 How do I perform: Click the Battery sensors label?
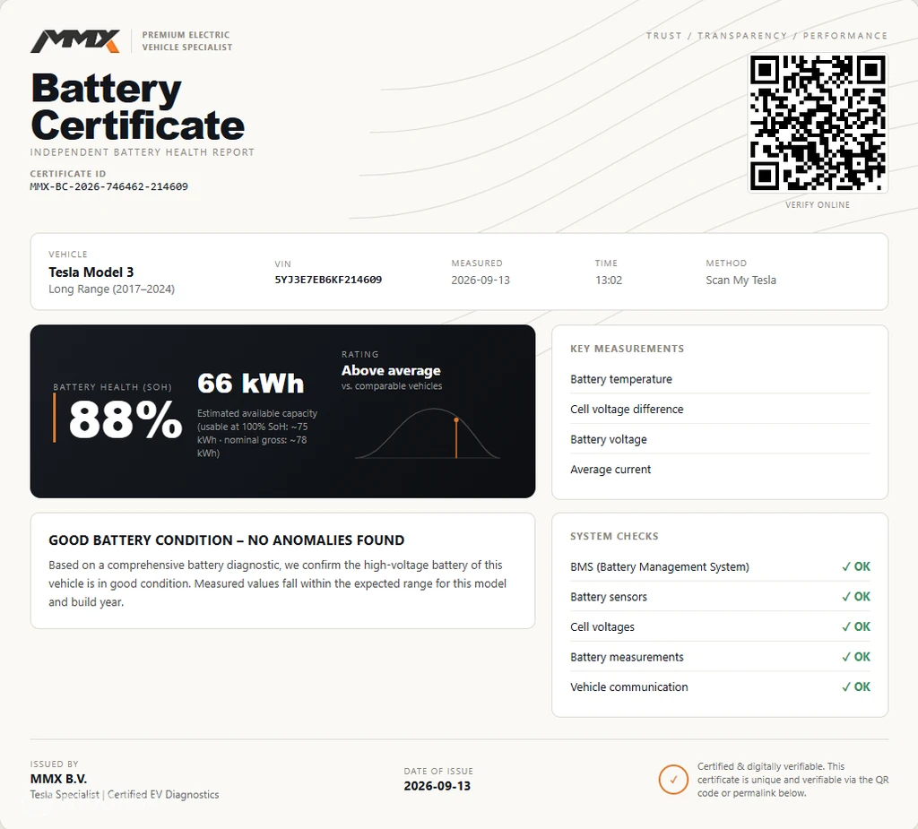tap(609, 597)
